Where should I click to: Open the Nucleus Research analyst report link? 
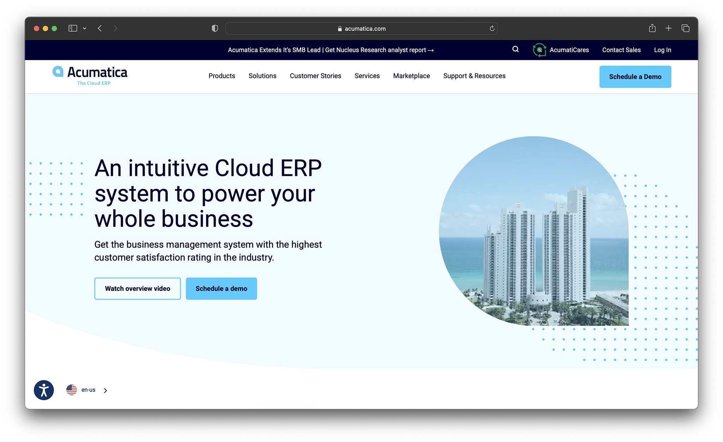coord(330,50)
